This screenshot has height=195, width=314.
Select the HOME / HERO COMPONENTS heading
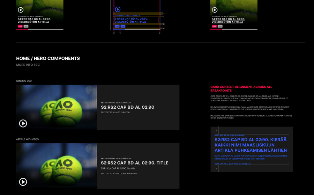coord(48,58)
